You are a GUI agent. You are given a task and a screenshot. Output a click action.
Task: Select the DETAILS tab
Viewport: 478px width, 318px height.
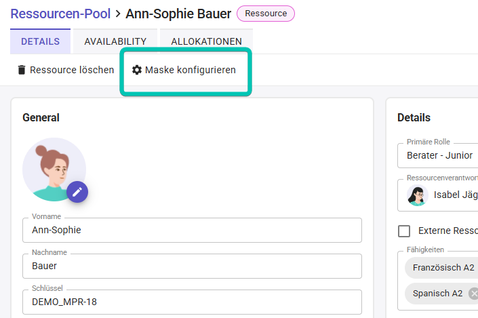(40, 41)
